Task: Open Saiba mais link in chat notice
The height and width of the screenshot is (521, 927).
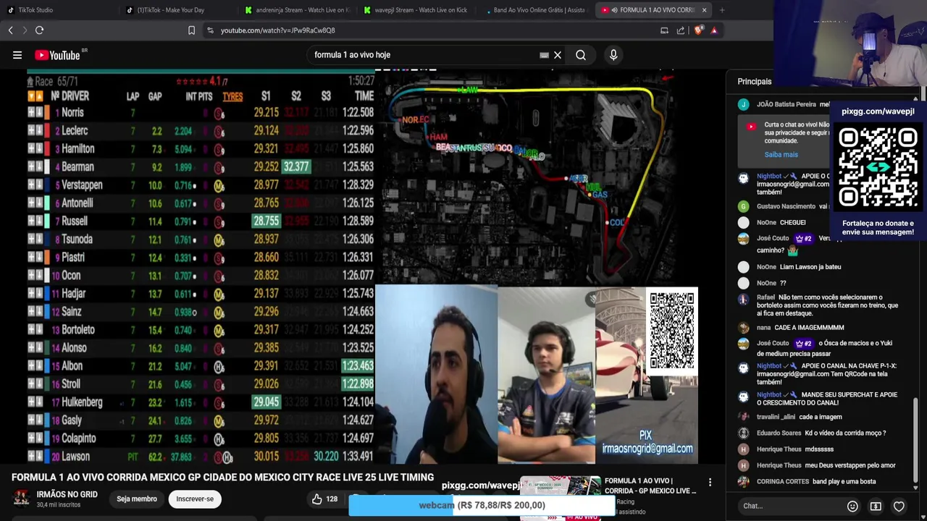Action: click(x=781, y=155)
